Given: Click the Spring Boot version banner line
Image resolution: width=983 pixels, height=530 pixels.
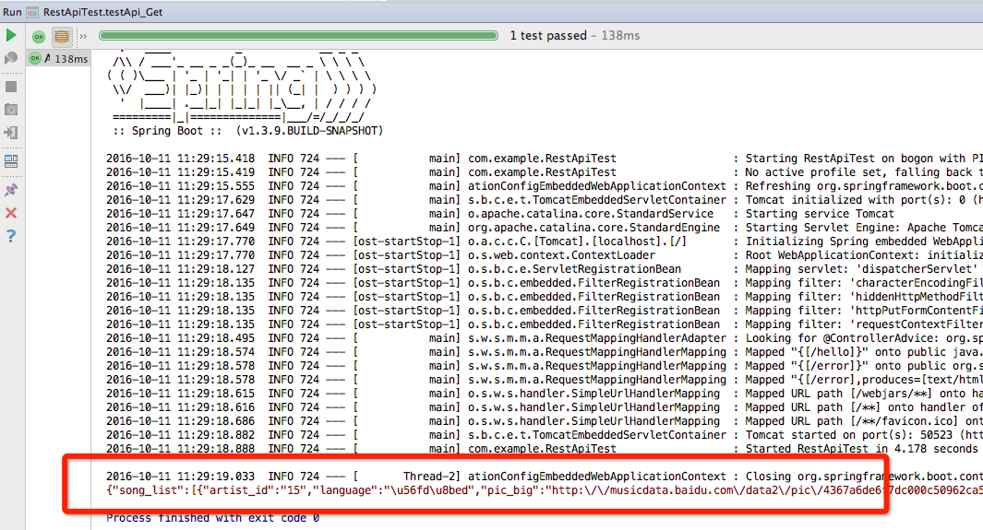Looking at the screenshot, I should click(247, 131).
